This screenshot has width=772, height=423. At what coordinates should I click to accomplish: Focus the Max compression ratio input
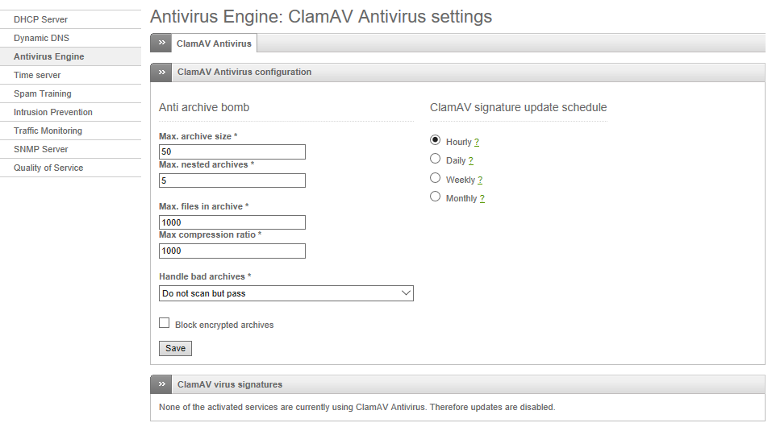[232, 251]
